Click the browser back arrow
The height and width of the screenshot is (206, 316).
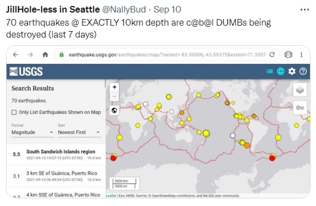tap(15, 54)
